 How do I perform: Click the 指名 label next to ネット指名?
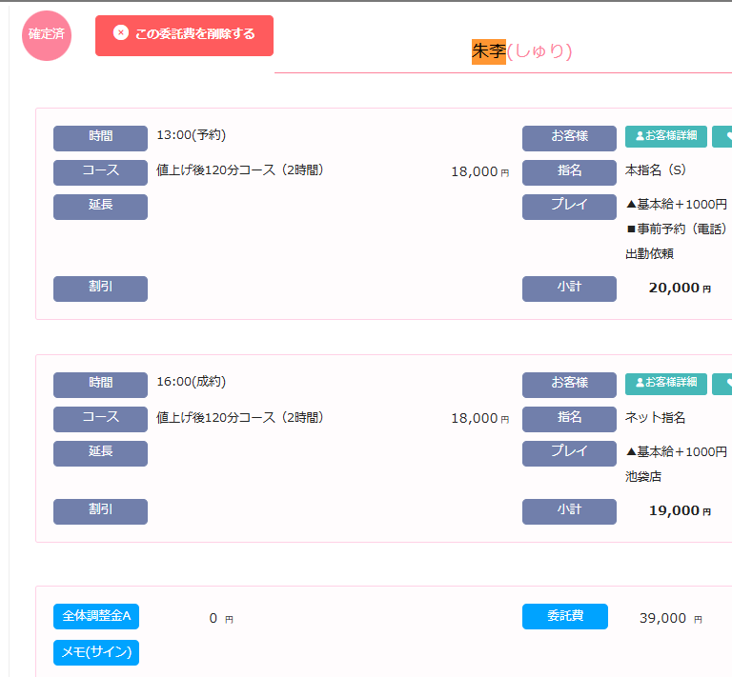pos(569,419)
